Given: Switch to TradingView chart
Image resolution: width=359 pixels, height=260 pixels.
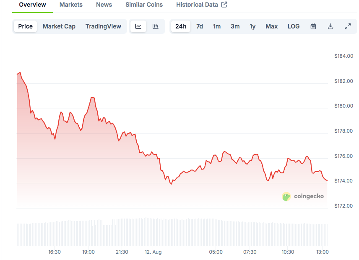Looking at the screenshot, I should pos(103,26).
